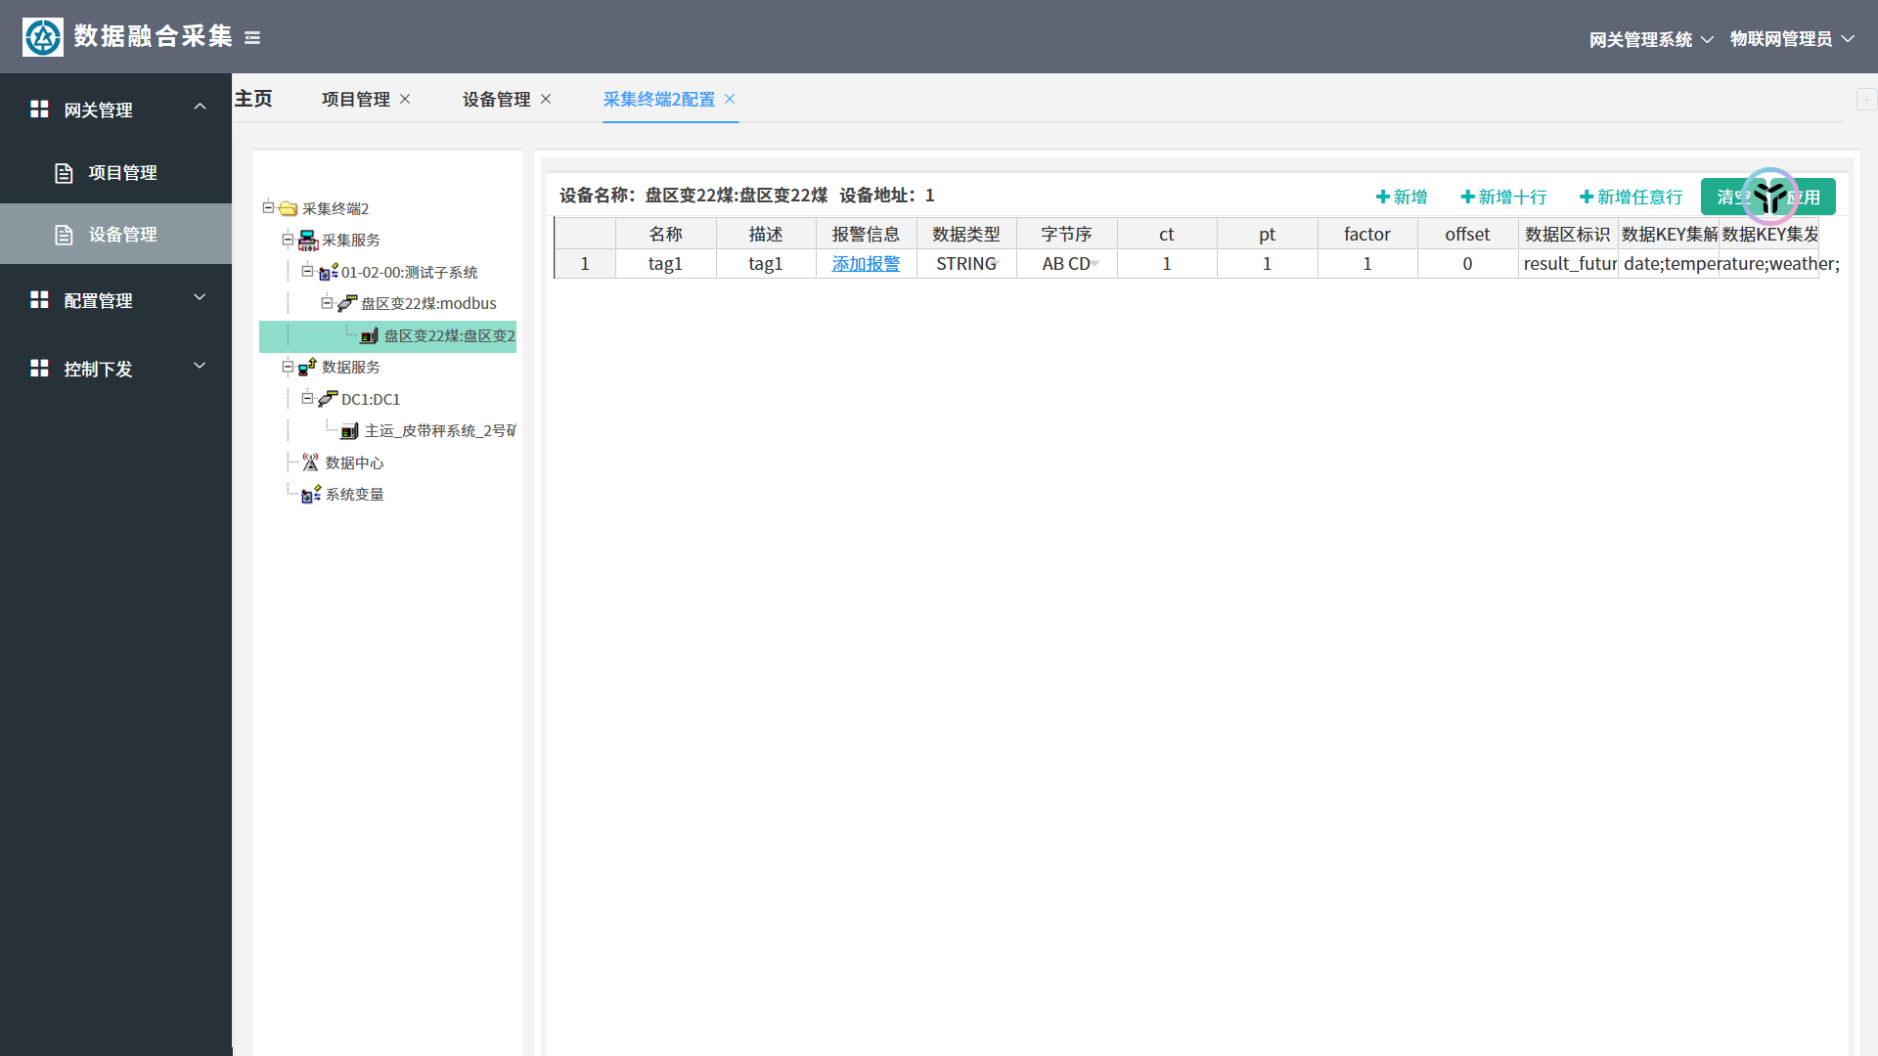
Task: Collapse the 盘区变22煤:modbus tree node
Action: 327,303
